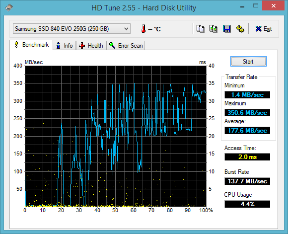The image size is (288, 234).
Task: Open the Health tab
Action: pos(91,46)
